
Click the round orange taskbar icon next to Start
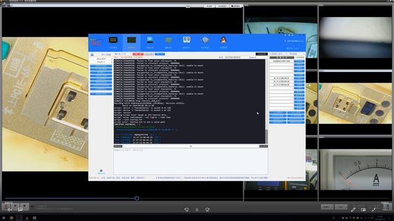coord(11,218)
